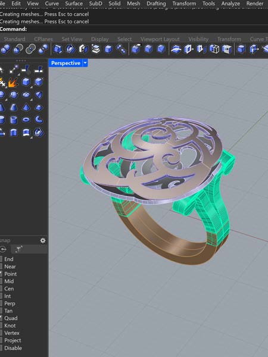Screen dimensions: 268x357
Task: Click the wireframe cube icon in solid toolbar
Action: 214,49
